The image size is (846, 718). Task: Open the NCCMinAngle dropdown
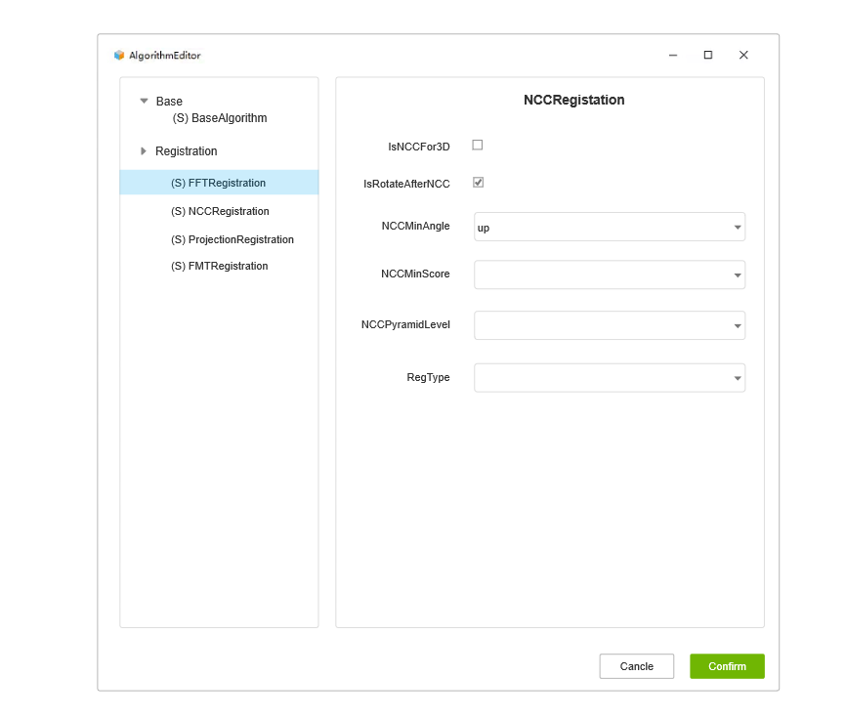click(x=610, y=227)
